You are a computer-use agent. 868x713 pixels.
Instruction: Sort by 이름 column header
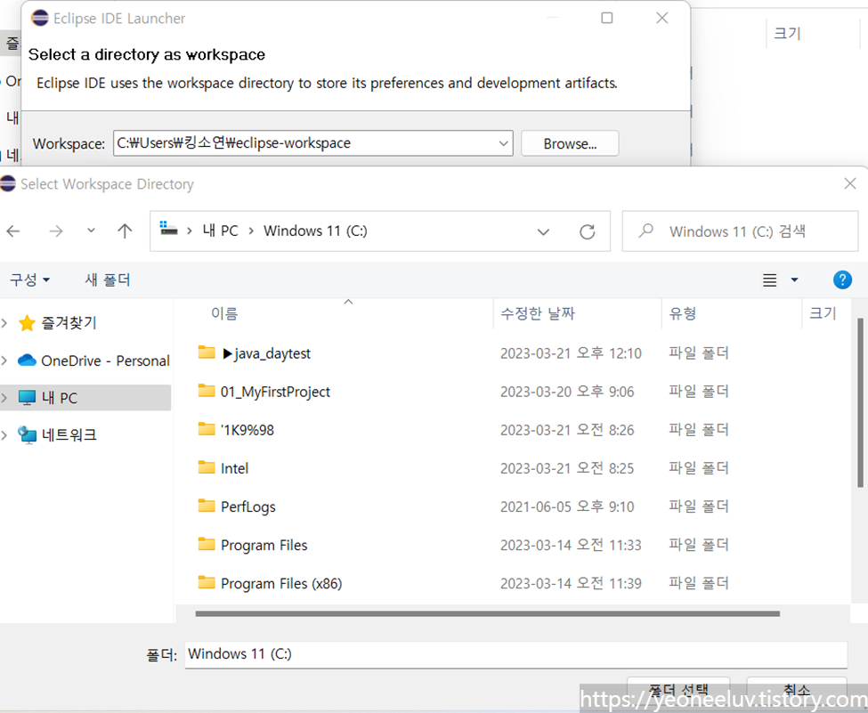pos(224,314)
